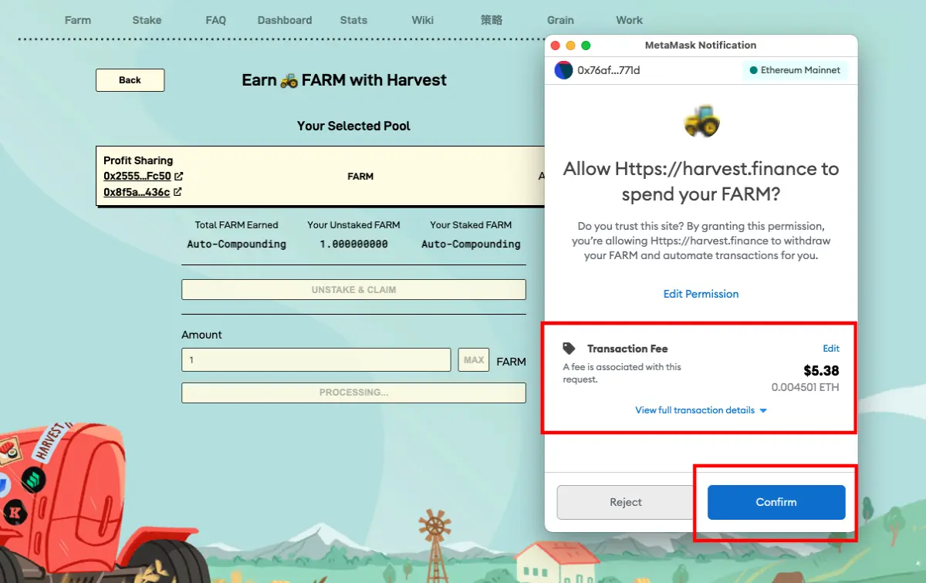Screen dimensions: 926x583
Task: Click the Transaction Fee heading text
Action: 627,349
